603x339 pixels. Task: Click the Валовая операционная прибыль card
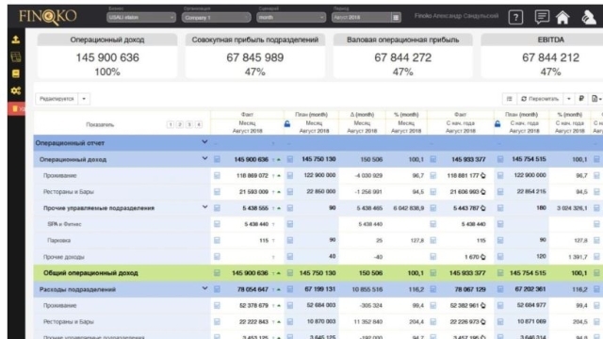[x=402, y=56]
